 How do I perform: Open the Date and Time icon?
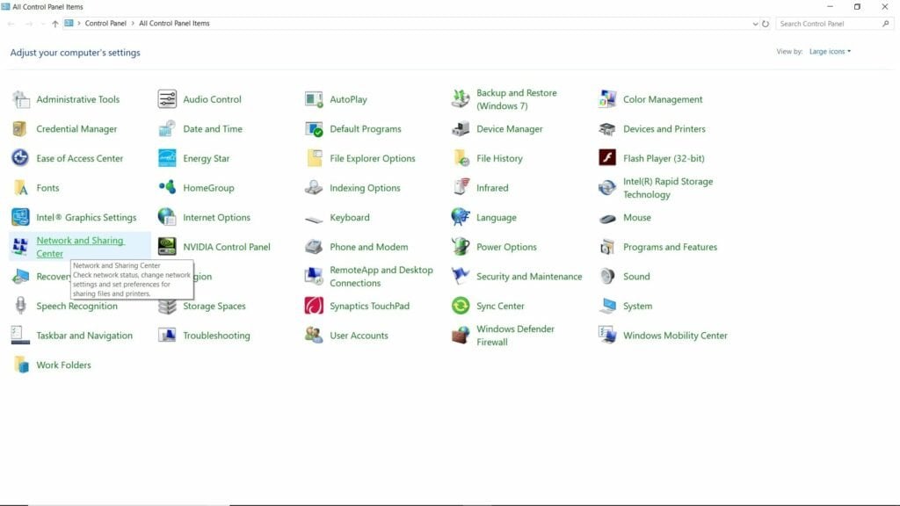coord(167,128)
